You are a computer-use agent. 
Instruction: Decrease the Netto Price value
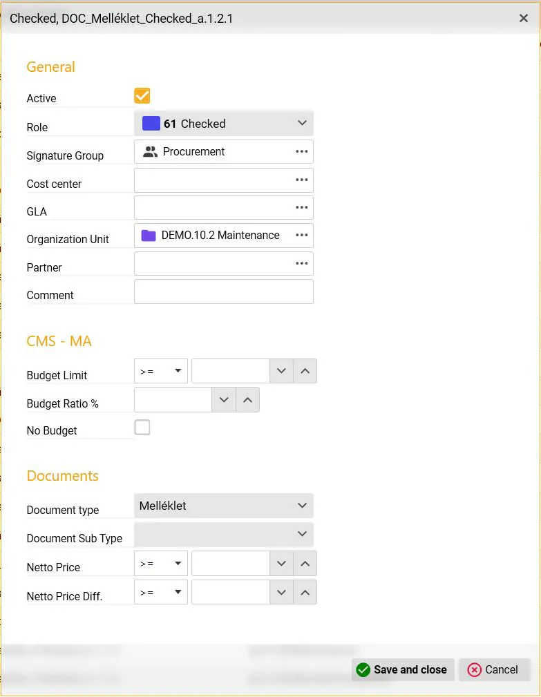281,563
